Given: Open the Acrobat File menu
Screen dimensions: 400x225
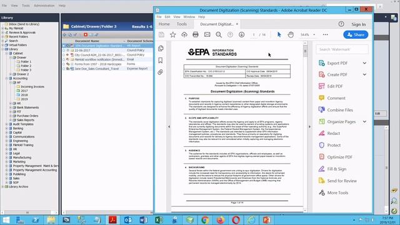Looking at the screenshot, I should coord(159,17).
